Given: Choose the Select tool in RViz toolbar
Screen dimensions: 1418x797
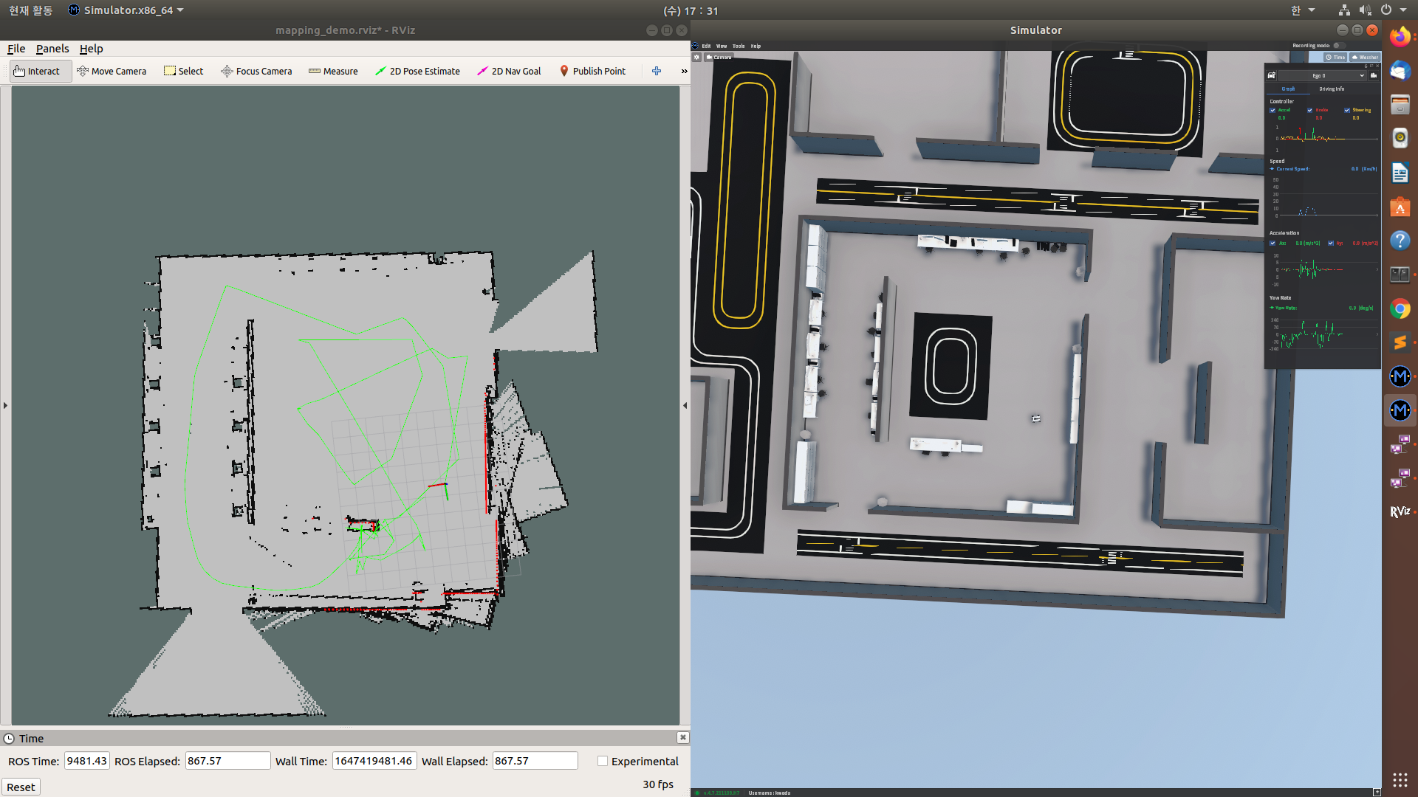Looking at the screenshot, I should [x=184, y=71].
